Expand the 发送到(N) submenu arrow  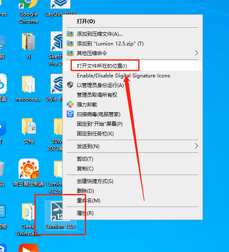click(x=196, y=146)
